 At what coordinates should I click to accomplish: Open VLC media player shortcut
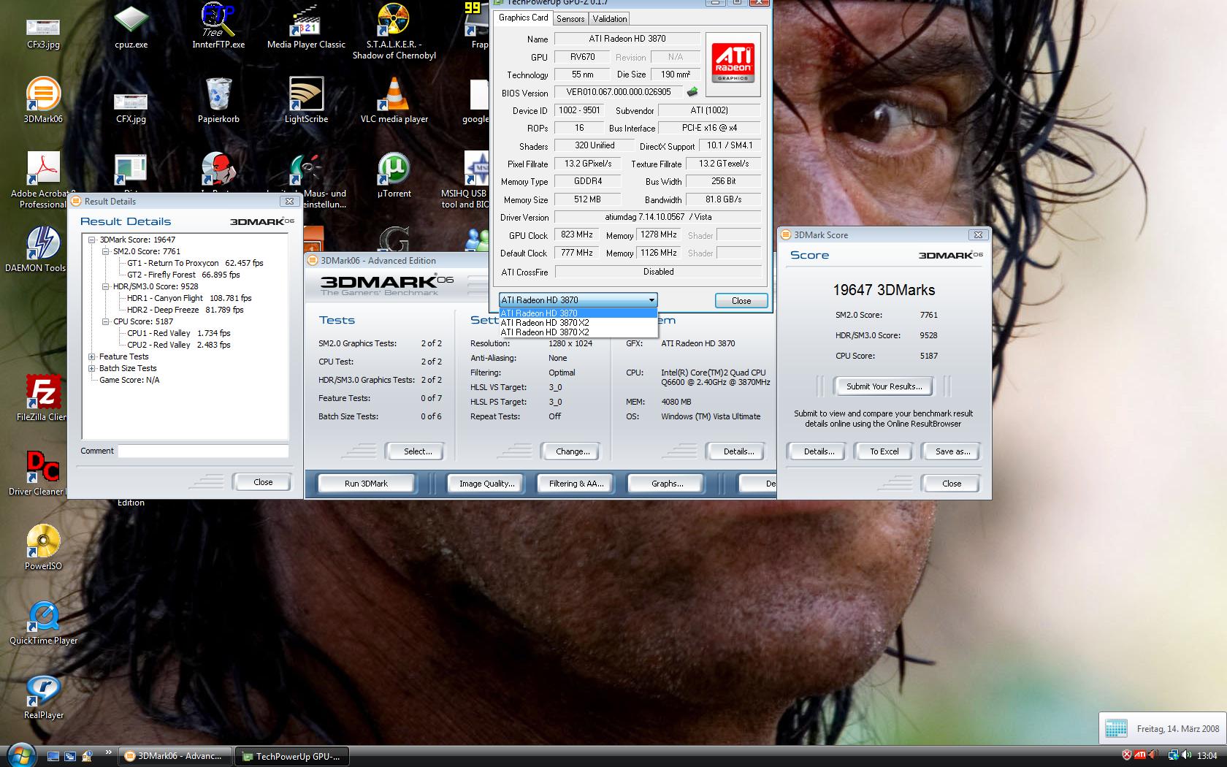pyautogui.click(x=394, y=101)
